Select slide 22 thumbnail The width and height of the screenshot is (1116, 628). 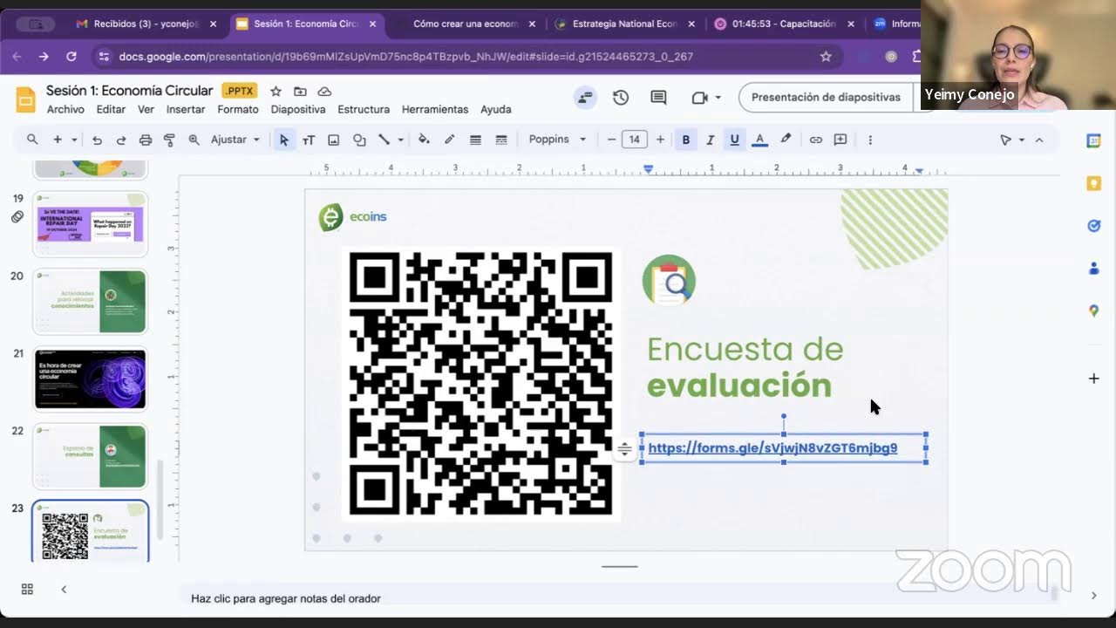click(x=90, y=456)
